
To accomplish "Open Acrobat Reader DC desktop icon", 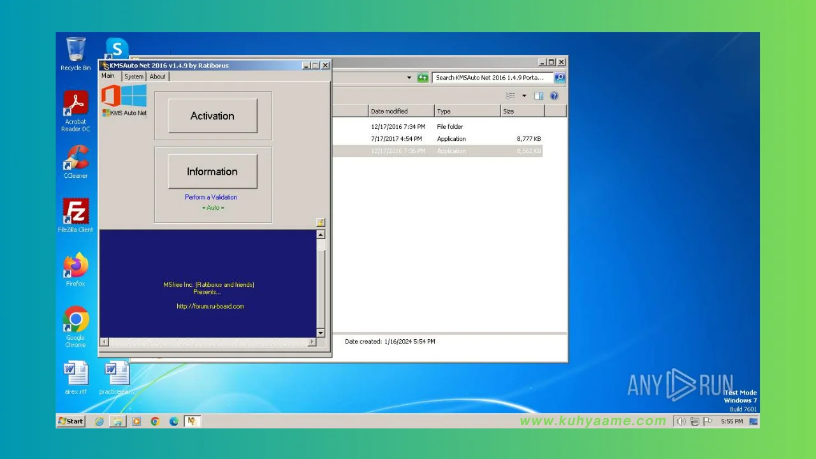I will click(x=75, y=112).
